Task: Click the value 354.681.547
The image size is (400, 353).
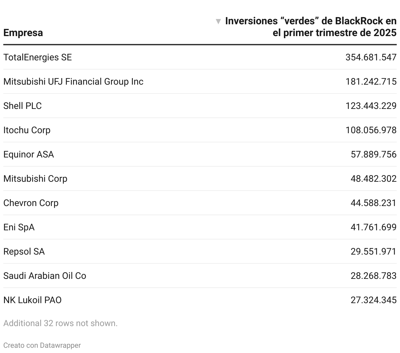Action: pos(371,57)
